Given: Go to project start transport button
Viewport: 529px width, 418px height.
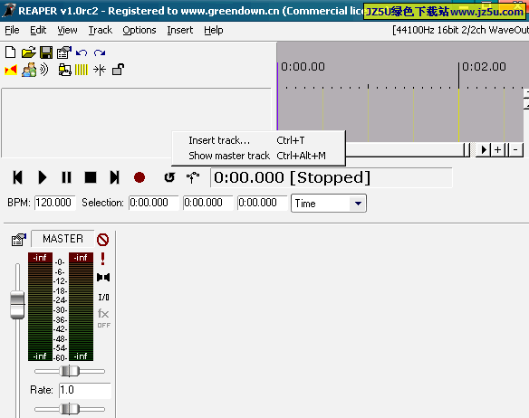Looking at the screenshot, I should tap(17, 177).
